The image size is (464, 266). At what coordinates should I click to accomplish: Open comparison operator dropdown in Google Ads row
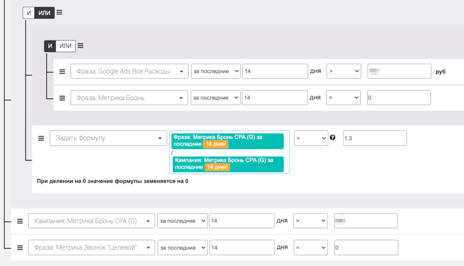click(343, 71)
